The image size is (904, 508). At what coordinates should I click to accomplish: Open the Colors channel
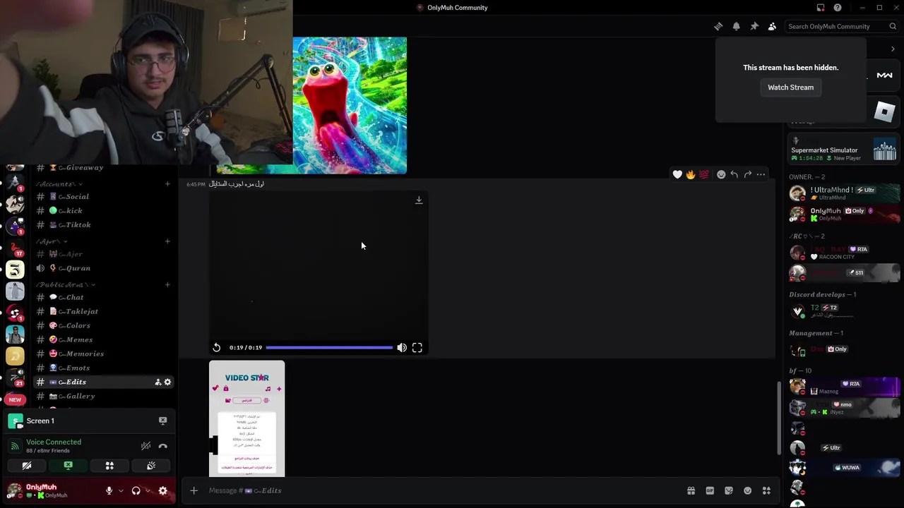(x=105, y=325)
